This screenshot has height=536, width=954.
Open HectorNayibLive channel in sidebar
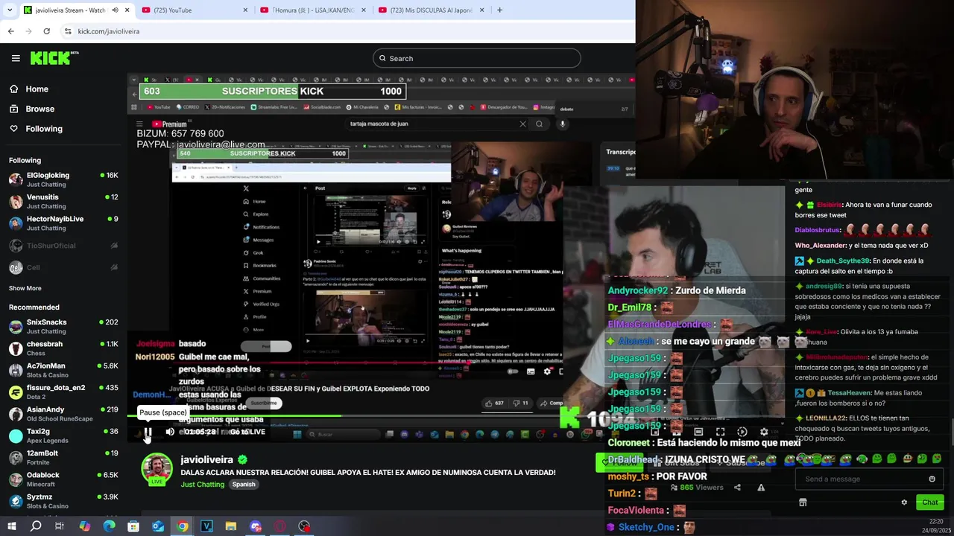click(x=63, y=223)
